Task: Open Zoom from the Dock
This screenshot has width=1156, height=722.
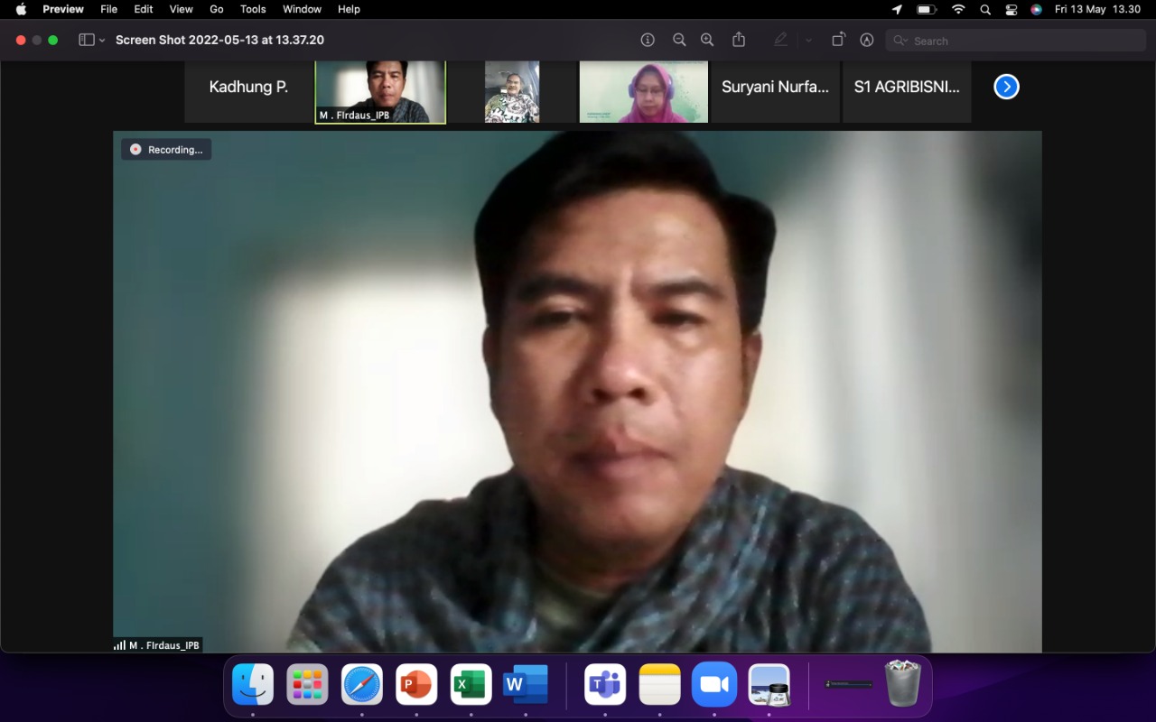Action: coord(714,685)
